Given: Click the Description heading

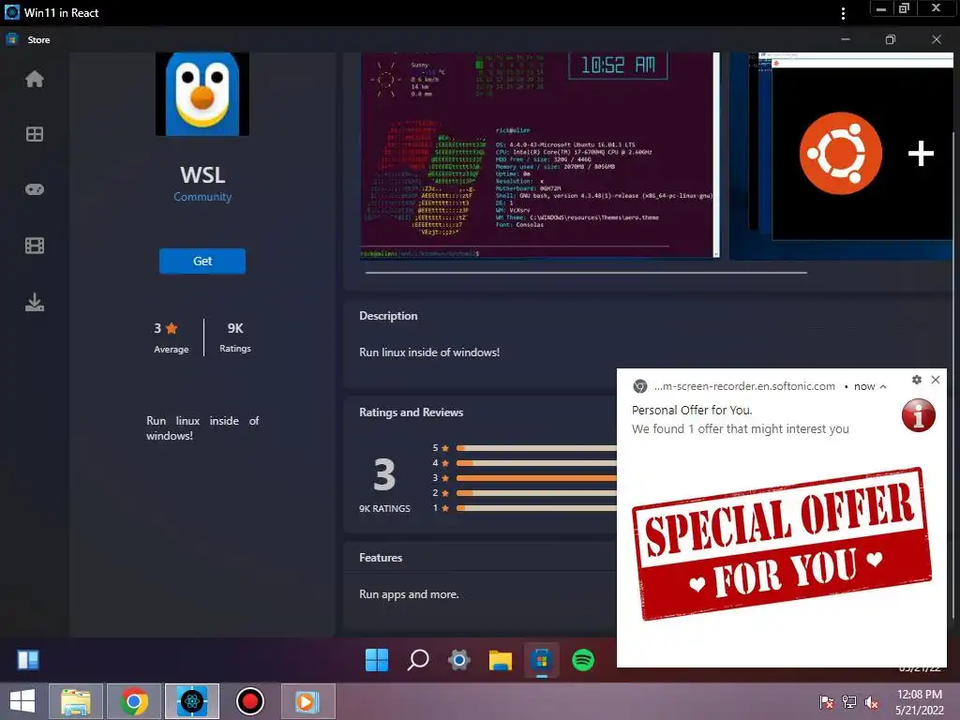Looking at the screenshot, I should 388,316.
